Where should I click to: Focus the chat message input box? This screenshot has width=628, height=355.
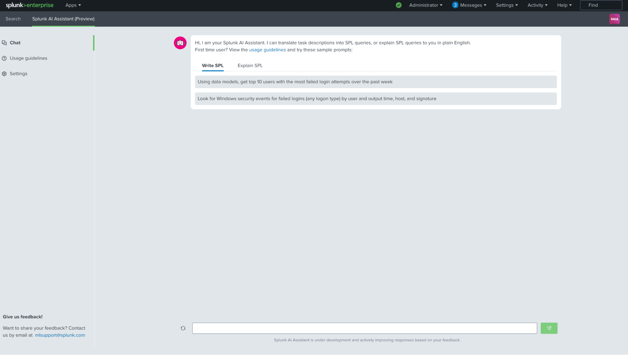click(x=364, y=328)
